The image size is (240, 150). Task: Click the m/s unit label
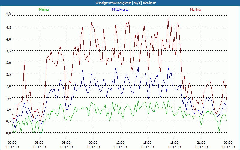8,14
